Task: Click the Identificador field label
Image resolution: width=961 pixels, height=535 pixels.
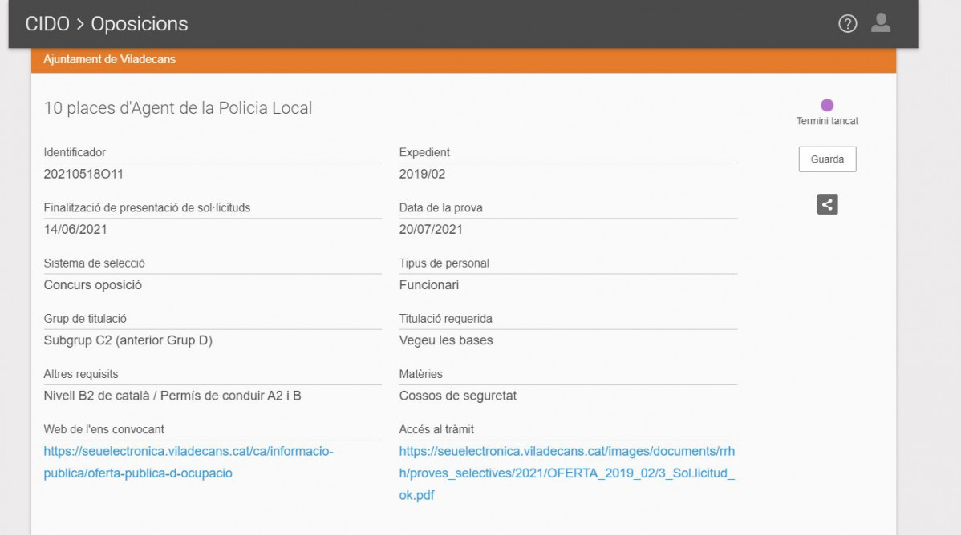Action: click(x=75, y=152)
